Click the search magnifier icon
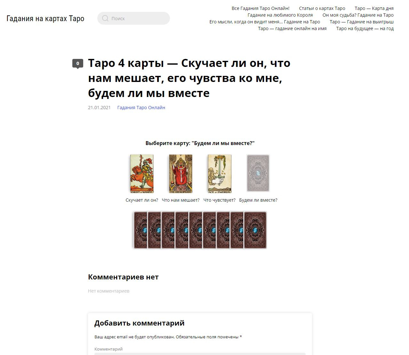Viewport: 409px width, 355px height. (x=105, y=18)
